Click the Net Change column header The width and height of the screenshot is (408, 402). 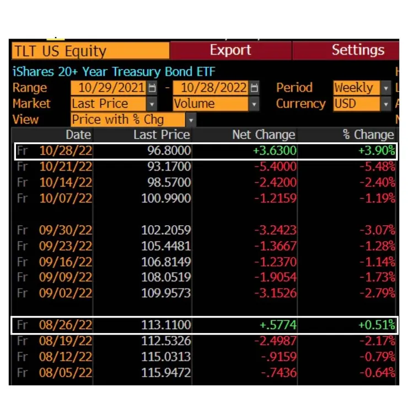pyautogui.click(x=264, y=134)
